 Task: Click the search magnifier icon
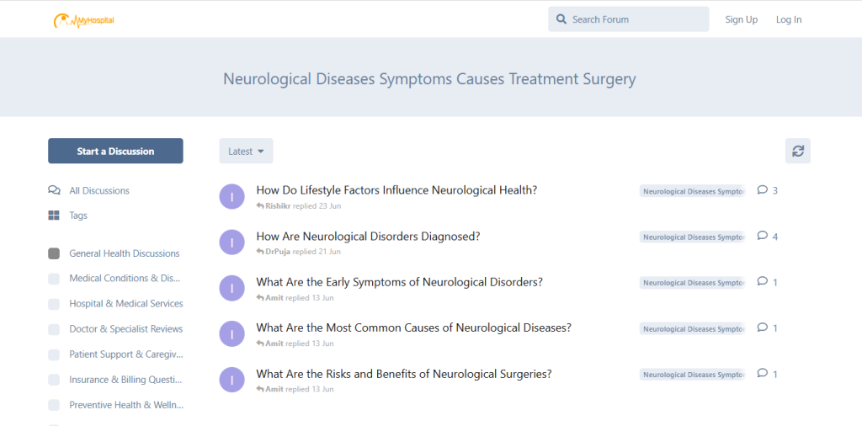click(x=561, y=19)
